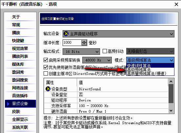Increase buffer length with up stepper
Image resolution: width=181 pixels, height=133 pixels.
click(x=84, y=41)
